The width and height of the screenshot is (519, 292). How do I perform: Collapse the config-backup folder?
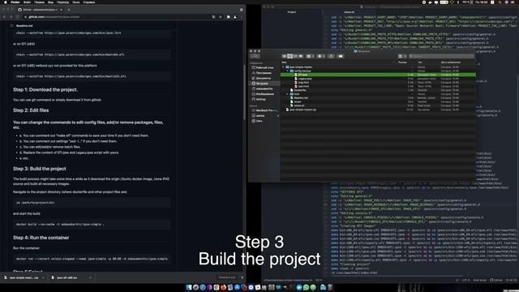click(x=287, y=71)
